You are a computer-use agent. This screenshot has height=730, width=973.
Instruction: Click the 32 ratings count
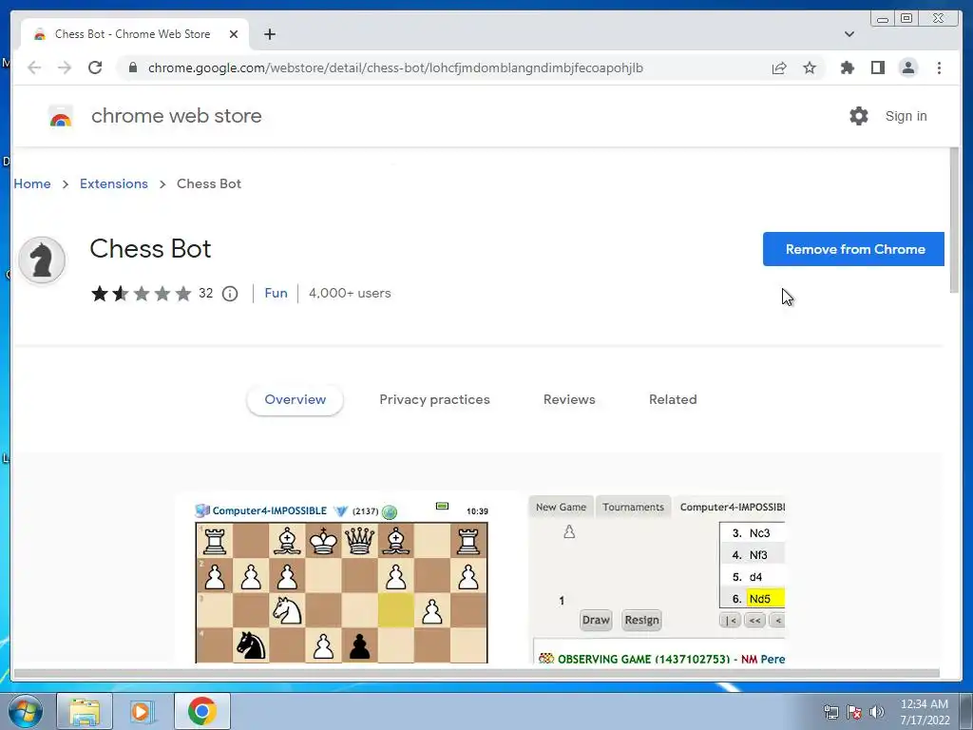[x=205, y=293]
